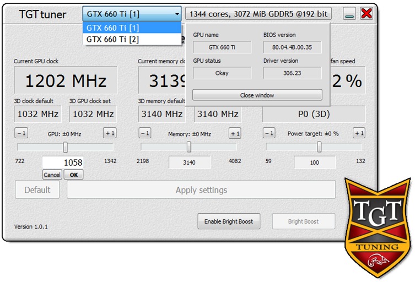Click the GPU clock offset slider handle
The width and height of the screenshot is (415, 282).
coord(66,147)
